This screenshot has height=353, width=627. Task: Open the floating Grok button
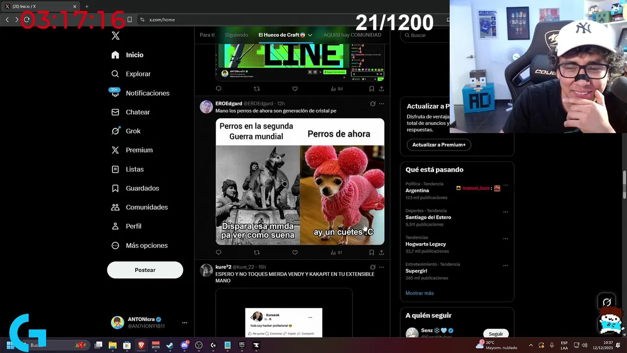[x=607, y=303]
